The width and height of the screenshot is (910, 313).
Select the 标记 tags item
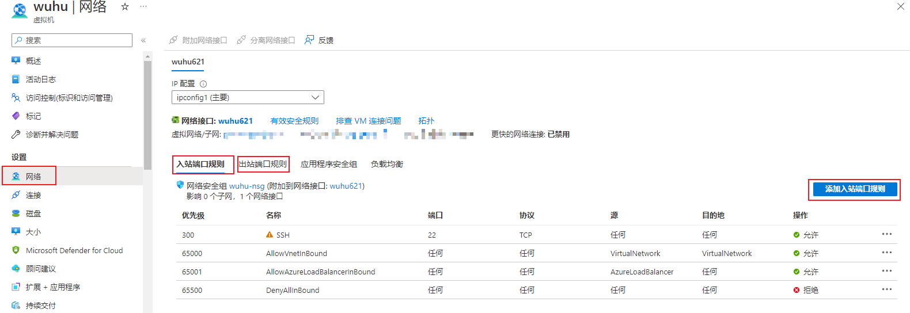tap(33, 116)
